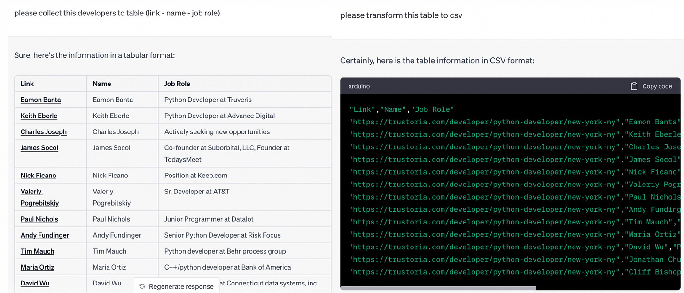The height and width of the screenshot is (293, 684).
Task: Click plain Tim Mauch text in Name column
Action: click(109, 251)
